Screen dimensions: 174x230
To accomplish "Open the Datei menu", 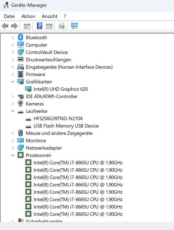I will [x=9, y=16].
